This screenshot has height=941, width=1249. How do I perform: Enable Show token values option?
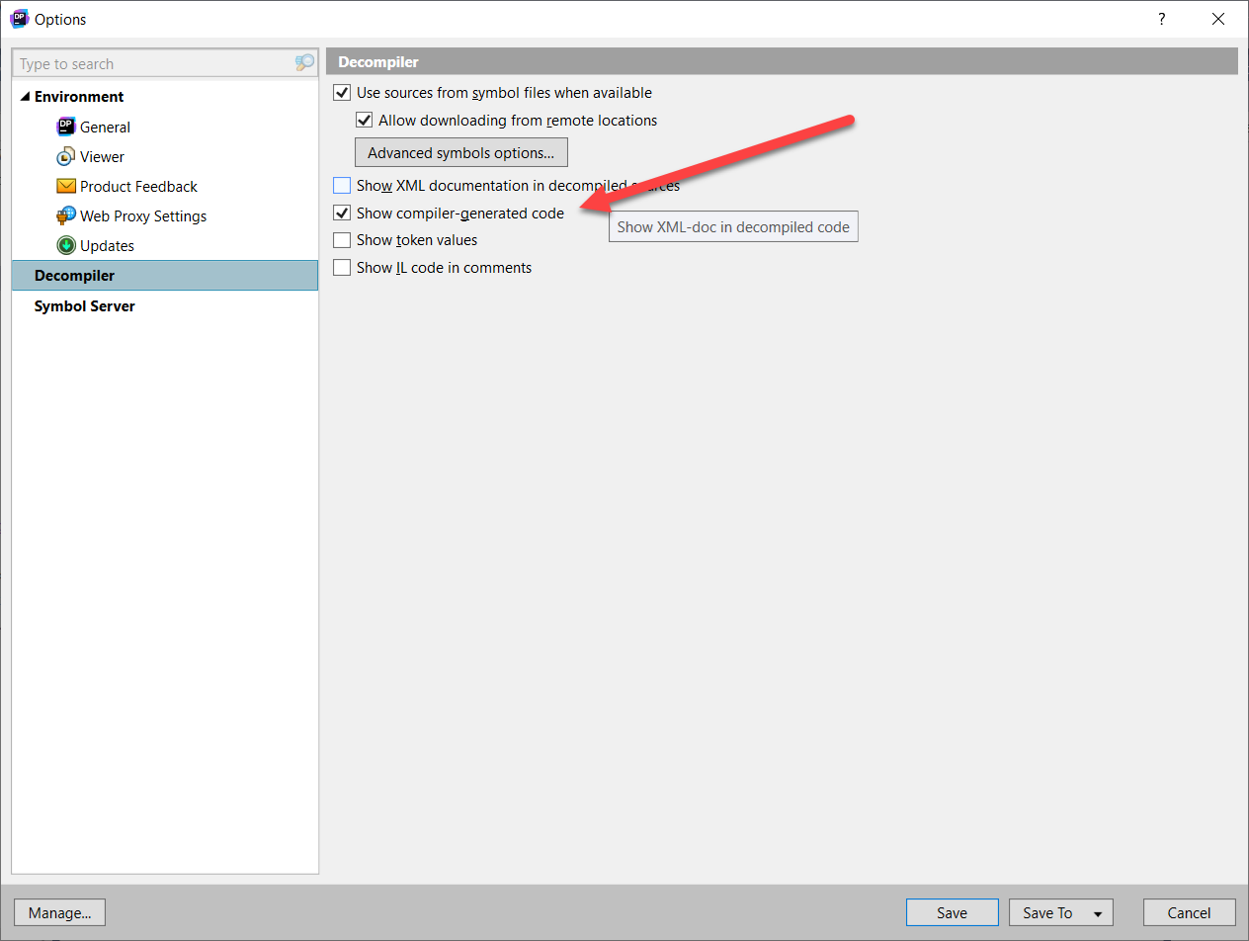(x=343, y=240)
